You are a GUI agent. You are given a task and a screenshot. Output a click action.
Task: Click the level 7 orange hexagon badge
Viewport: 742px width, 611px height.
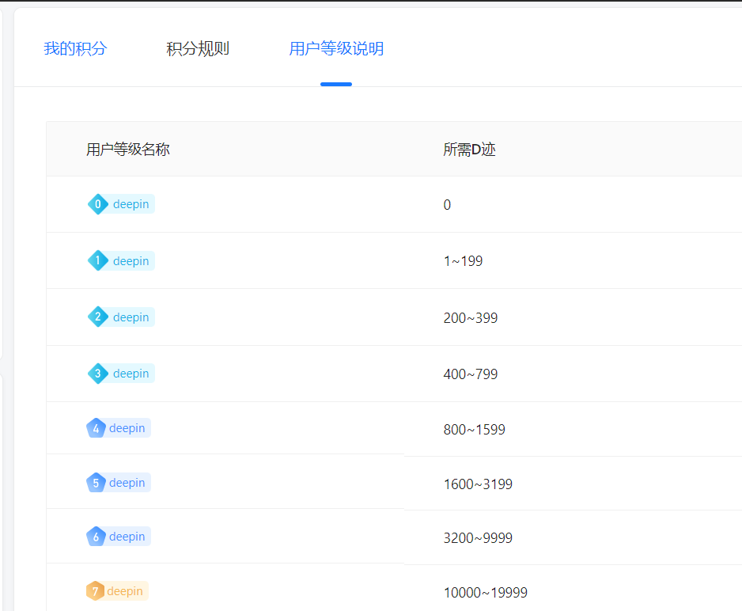point(95,591)
